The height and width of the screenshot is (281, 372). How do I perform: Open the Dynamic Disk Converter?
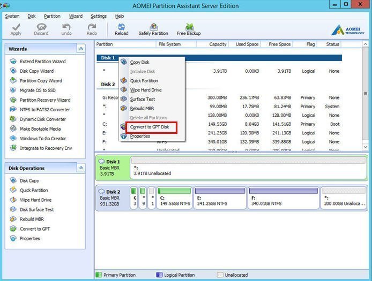[38, 119]
